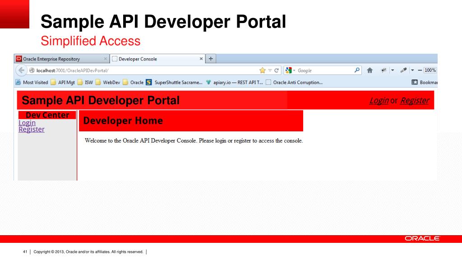
Task: Click Register link in the red header
Action: pos(415,101)
